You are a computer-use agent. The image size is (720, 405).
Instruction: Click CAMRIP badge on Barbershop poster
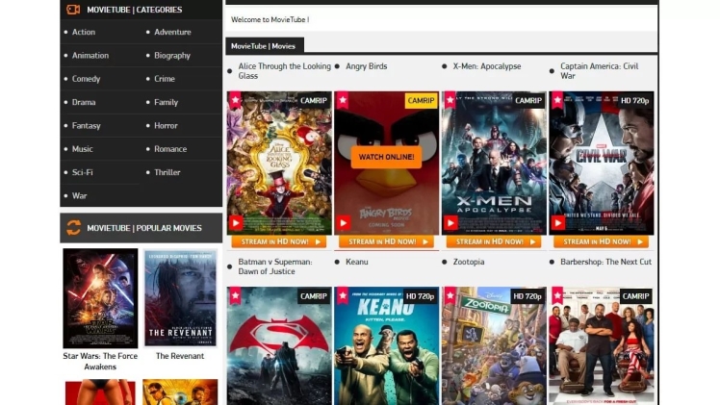636,296
